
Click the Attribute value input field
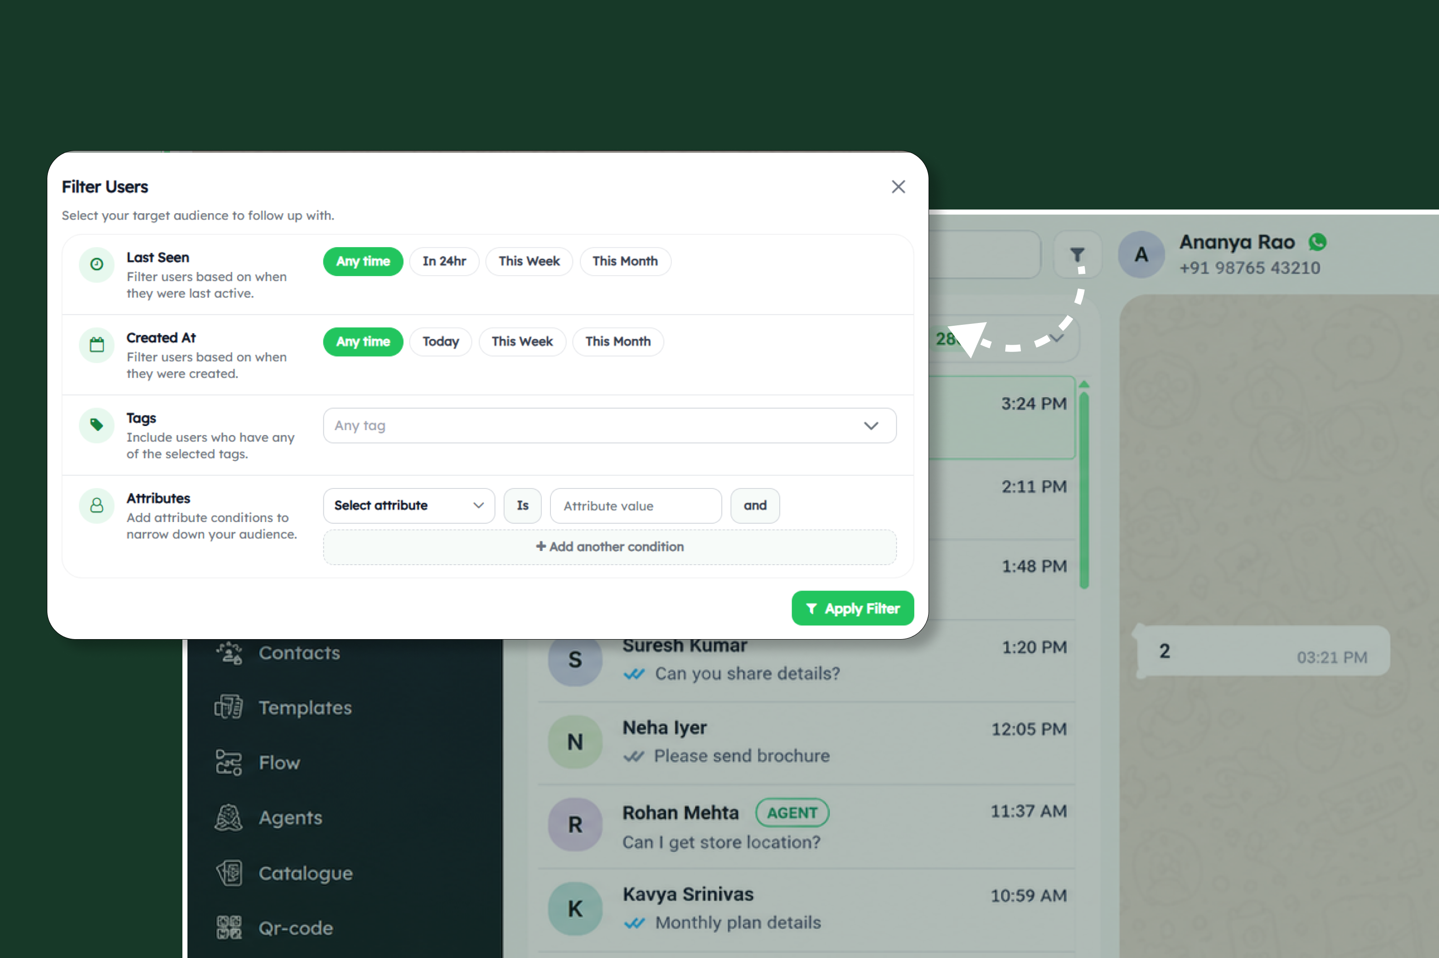[636, 506]
